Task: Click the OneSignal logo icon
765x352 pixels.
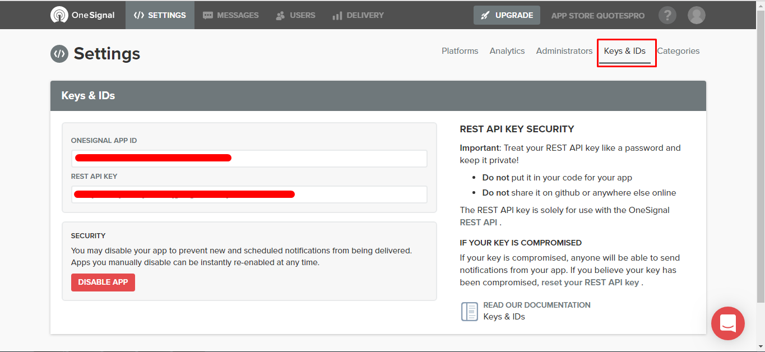Action: (x=59, y=15)
